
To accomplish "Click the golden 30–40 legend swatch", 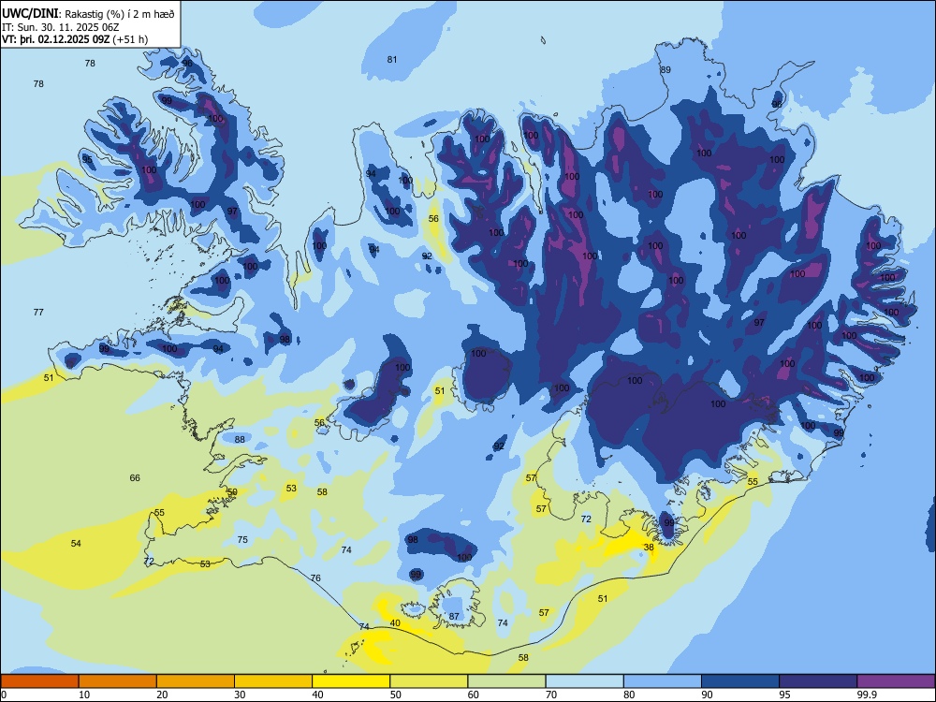I will [273, 681].
